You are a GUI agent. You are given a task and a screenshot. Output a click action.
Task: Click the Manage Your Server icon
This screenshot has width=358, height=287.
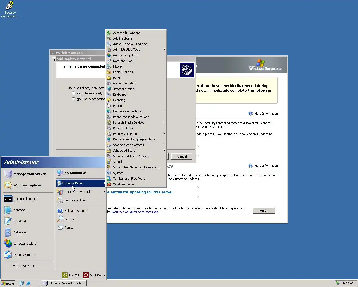(8, 174)
